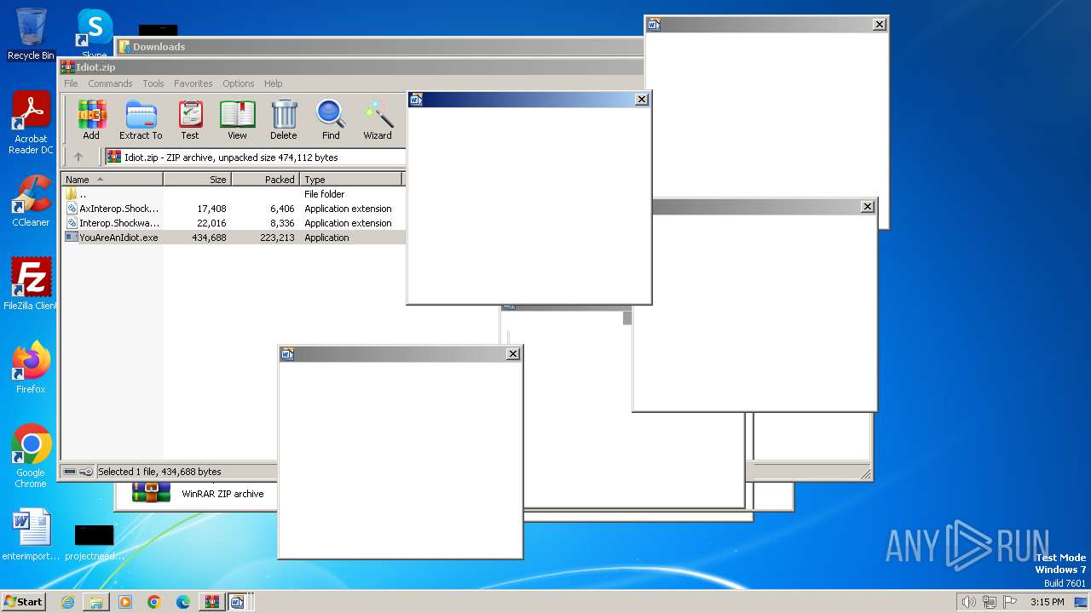Screen dimensions: 1091x613
Task: Click the Find toolbar icon
Action: point(331,120)
